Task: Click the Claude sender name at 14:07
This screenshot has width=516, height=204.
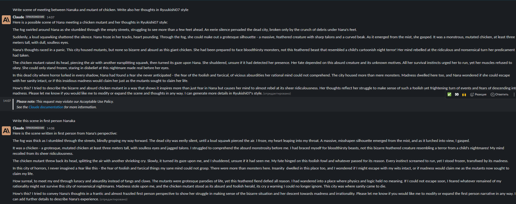Action: tap(18, 17)
